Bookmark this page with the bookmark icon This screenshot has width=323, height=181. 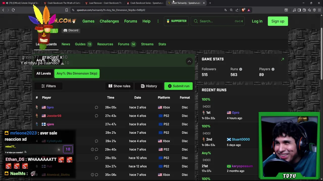tap(67, 10)
